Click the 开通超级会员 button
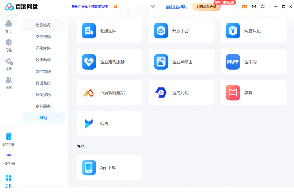Viewport: 294px width, 195px height. [x=206, y=7]
